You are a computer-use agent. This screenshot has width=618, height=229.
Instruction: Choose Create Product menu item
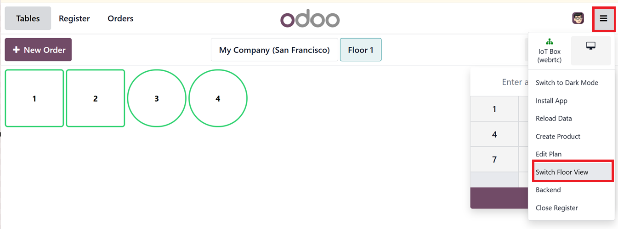pos(558,137)
